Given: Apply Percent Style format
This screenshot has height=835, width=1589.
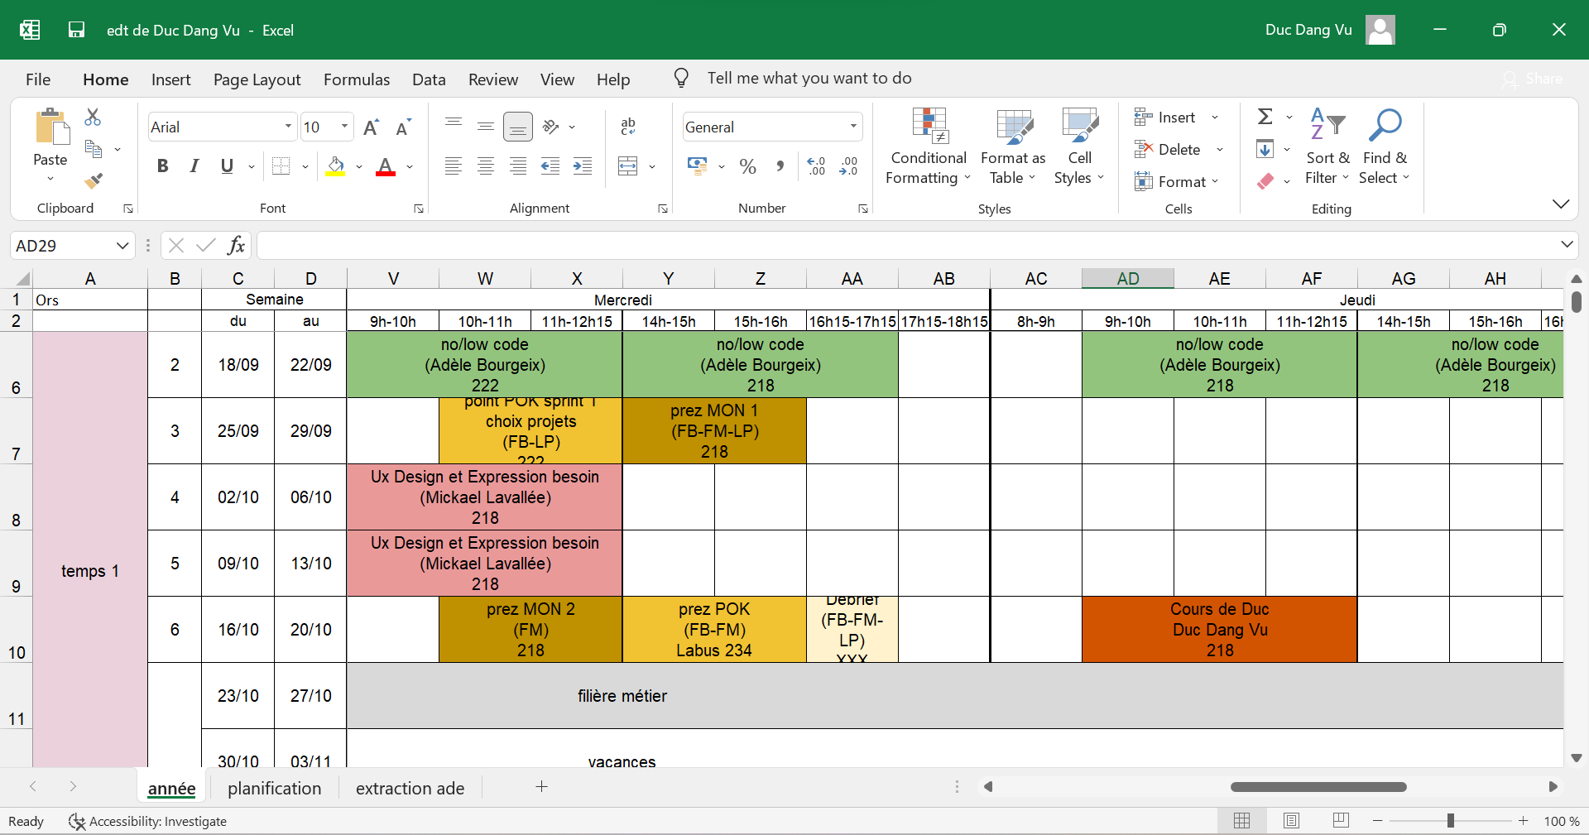Looking at the screenshot, I should coord(748,166).
